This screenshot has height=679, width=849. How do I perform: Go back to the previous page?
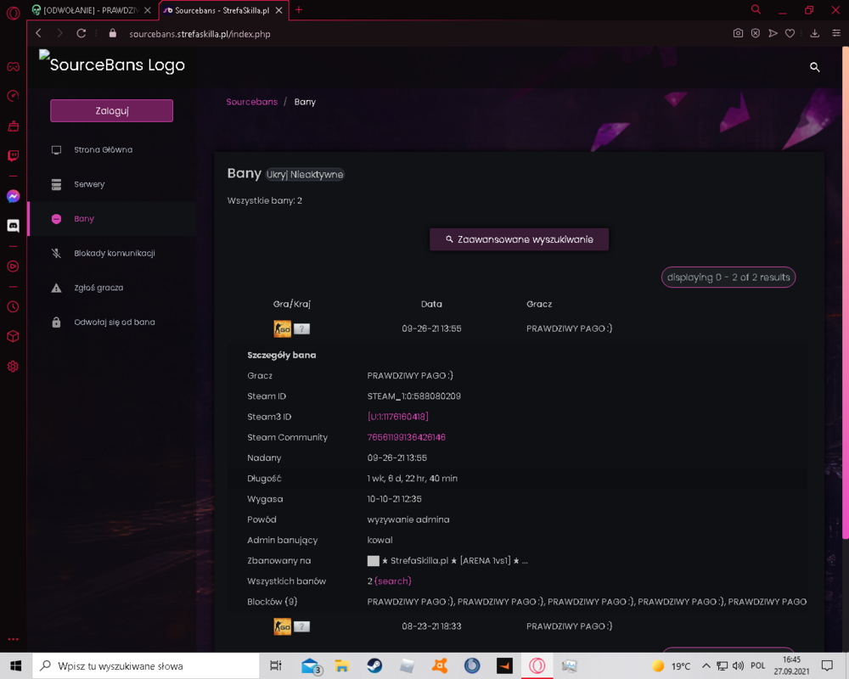(x=38, y=34)
